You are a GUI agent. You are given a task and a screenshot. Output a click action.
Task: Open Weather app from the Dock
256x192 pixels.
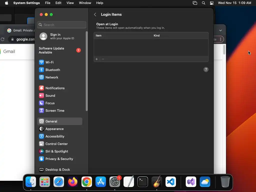[x=205, y=182]
